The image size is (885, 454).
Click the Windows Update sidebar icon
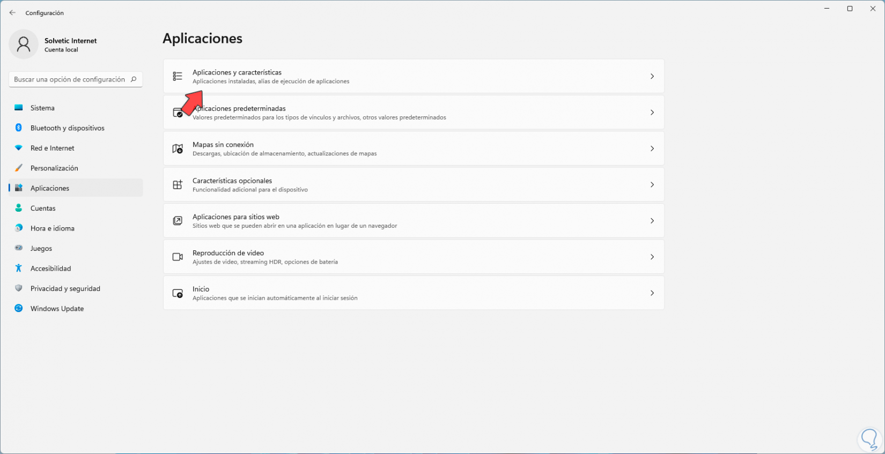coord(19,309)
